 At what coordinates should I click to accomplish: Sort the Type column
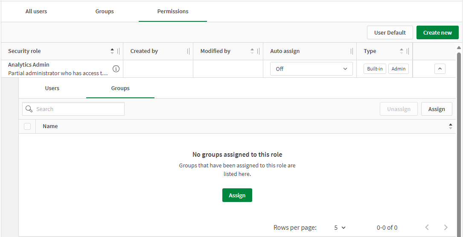click(401, 51)
